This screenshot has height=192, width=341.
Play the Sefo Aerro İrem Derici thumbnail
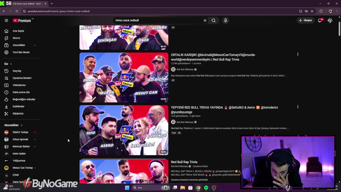click(124, 130)
